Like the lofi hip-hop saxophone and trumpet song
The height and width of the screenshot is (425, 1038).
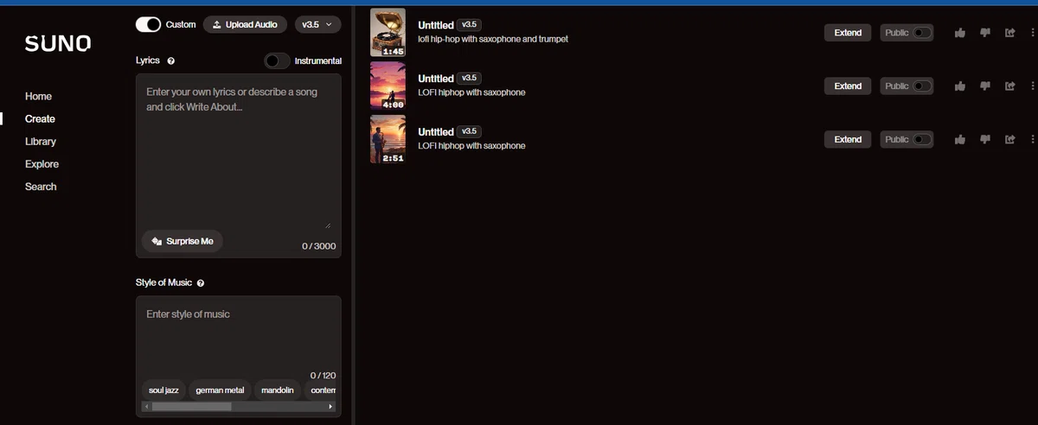tap(960, 33)
